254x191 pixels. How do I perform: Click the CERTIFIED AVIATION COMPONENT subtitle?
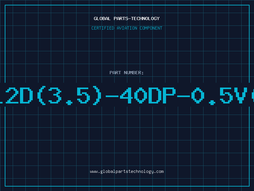click(127, 28)
